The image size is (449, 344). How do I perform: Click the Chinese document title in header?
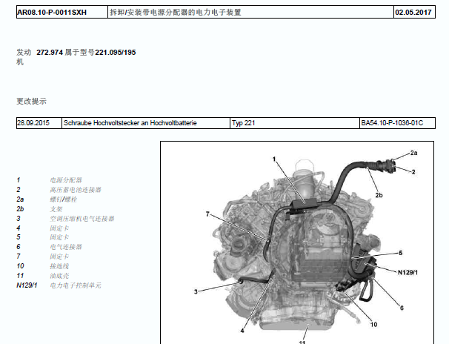pyautogui.click(x=176, y=13)
